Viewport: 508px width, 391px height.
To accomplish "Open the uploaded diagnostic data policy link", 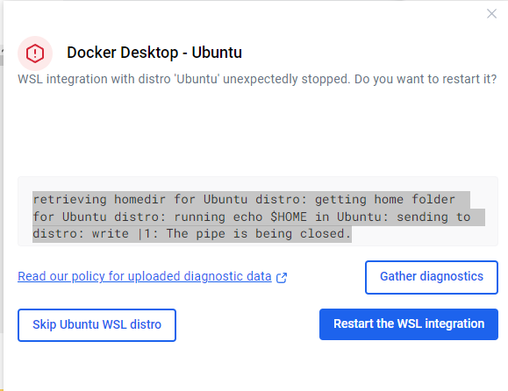I will pyautogui.click(x=145, y=276).
